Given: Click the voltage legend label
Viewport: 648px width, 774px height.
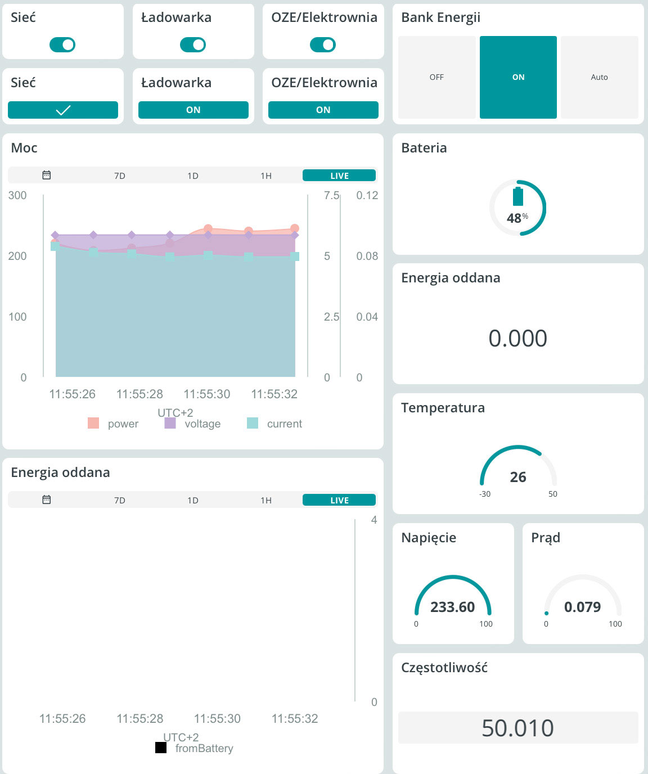Looking at the screenshot, I should [202, 424].
